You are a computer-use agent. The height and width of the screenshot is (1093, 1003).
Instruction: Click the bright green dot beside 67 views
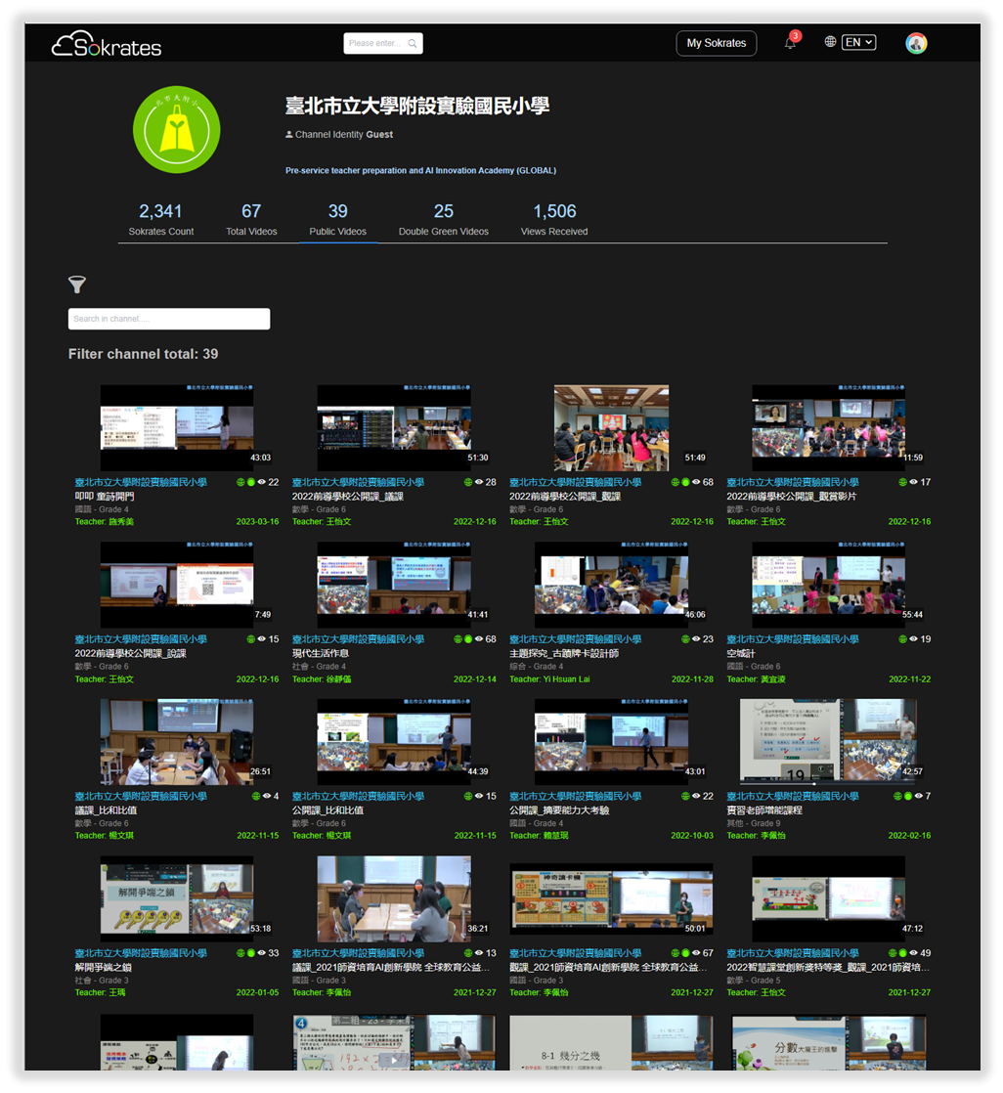click(686, 953)
